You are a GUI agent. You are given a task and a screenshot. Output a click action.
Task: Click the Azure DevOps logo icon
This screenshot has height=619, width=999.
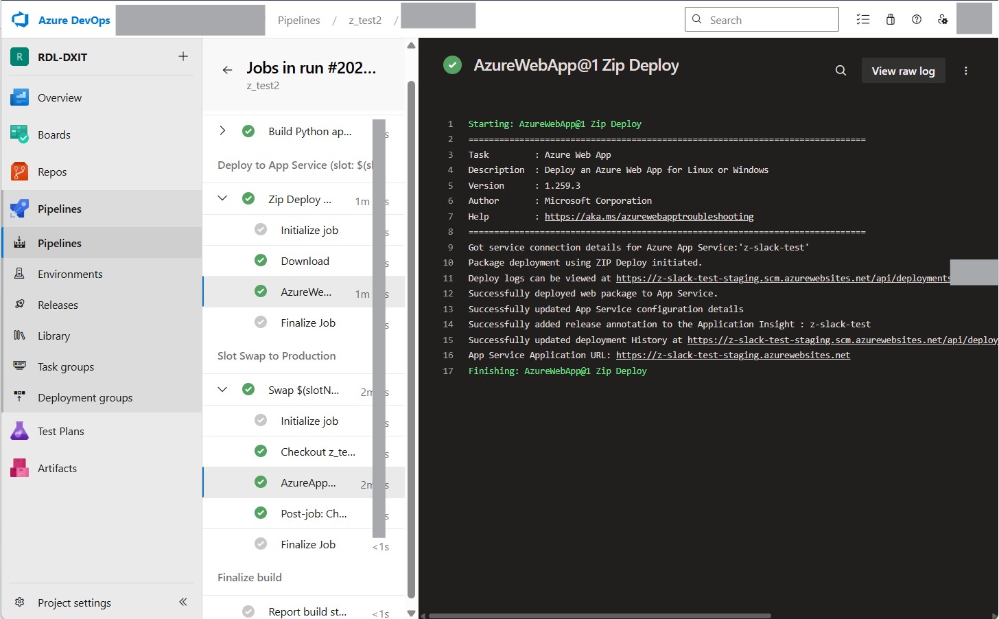tap(21, 20)
